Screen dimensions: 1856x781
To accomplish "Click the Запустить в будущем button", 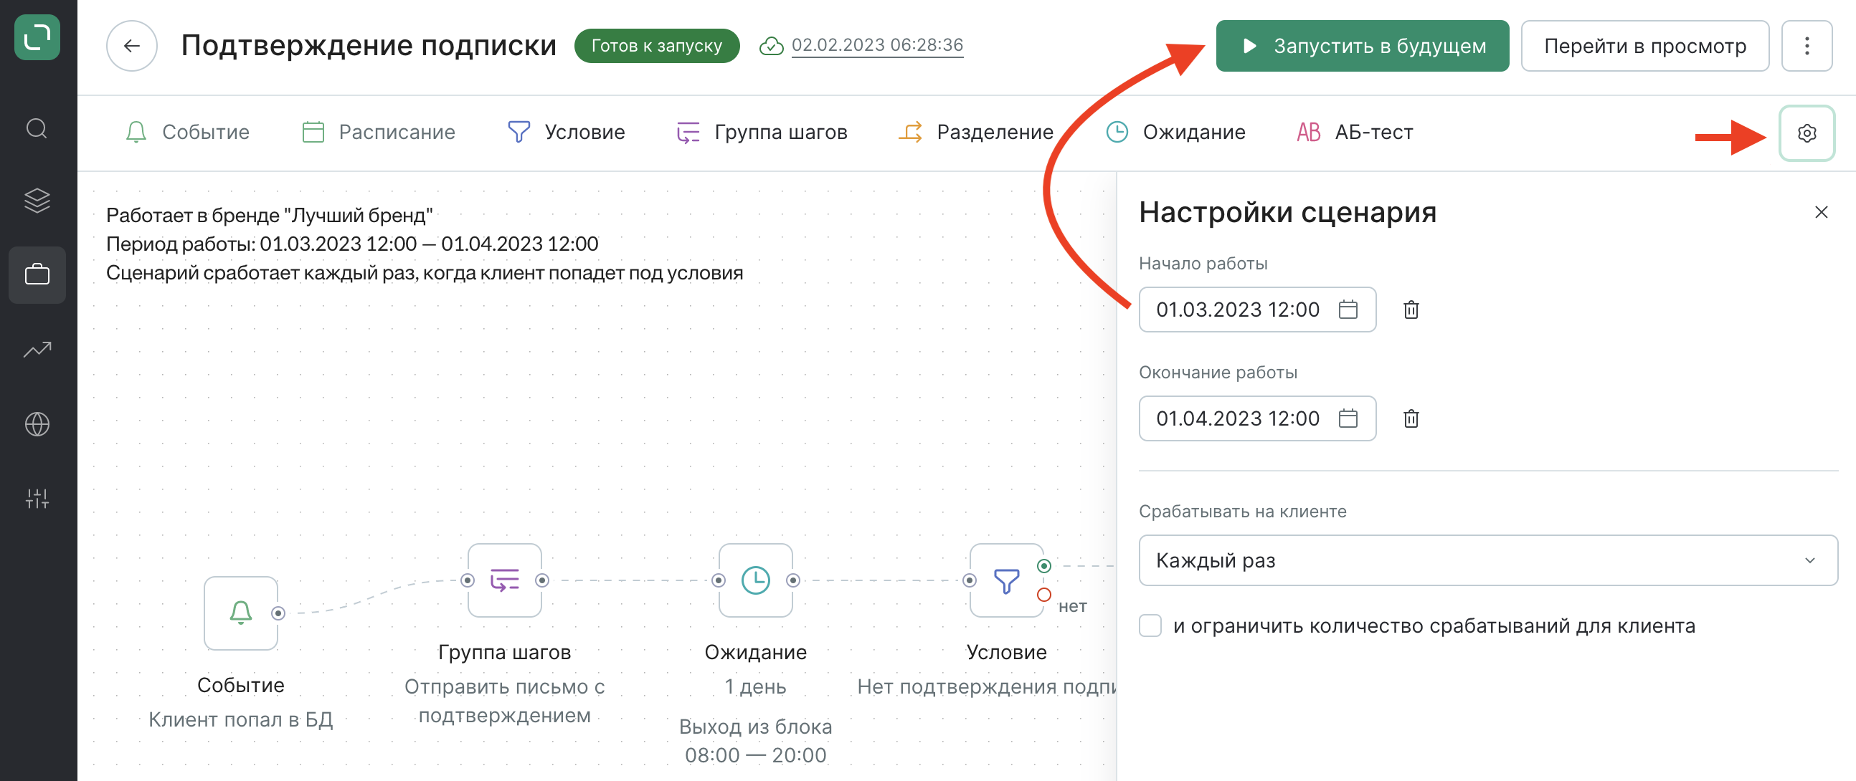I will (x=1362, y=46).
